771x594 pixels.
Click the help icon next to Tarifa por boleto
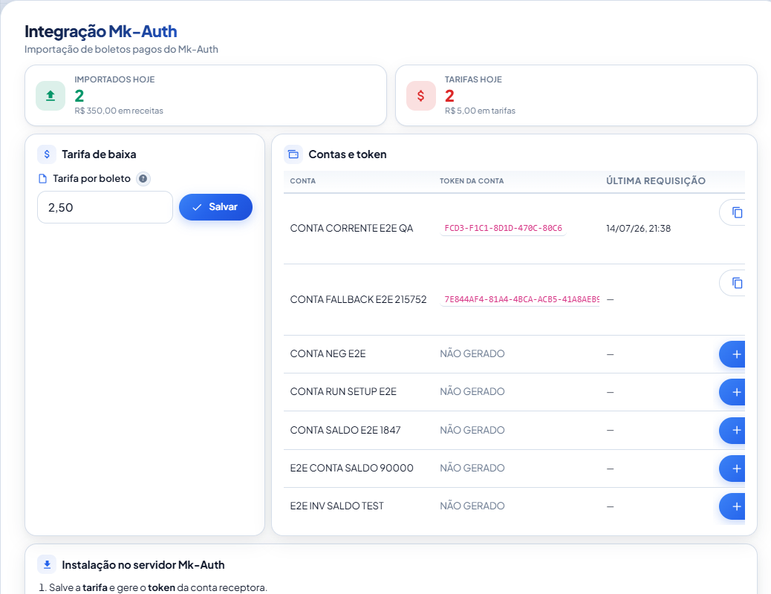(143, 179)
